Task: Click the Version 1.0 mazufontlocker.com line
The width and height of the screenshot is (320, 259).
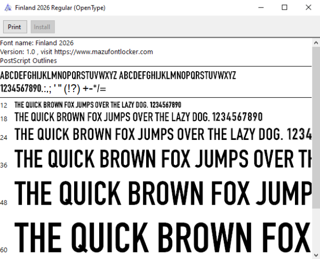Action: [76, 52]
